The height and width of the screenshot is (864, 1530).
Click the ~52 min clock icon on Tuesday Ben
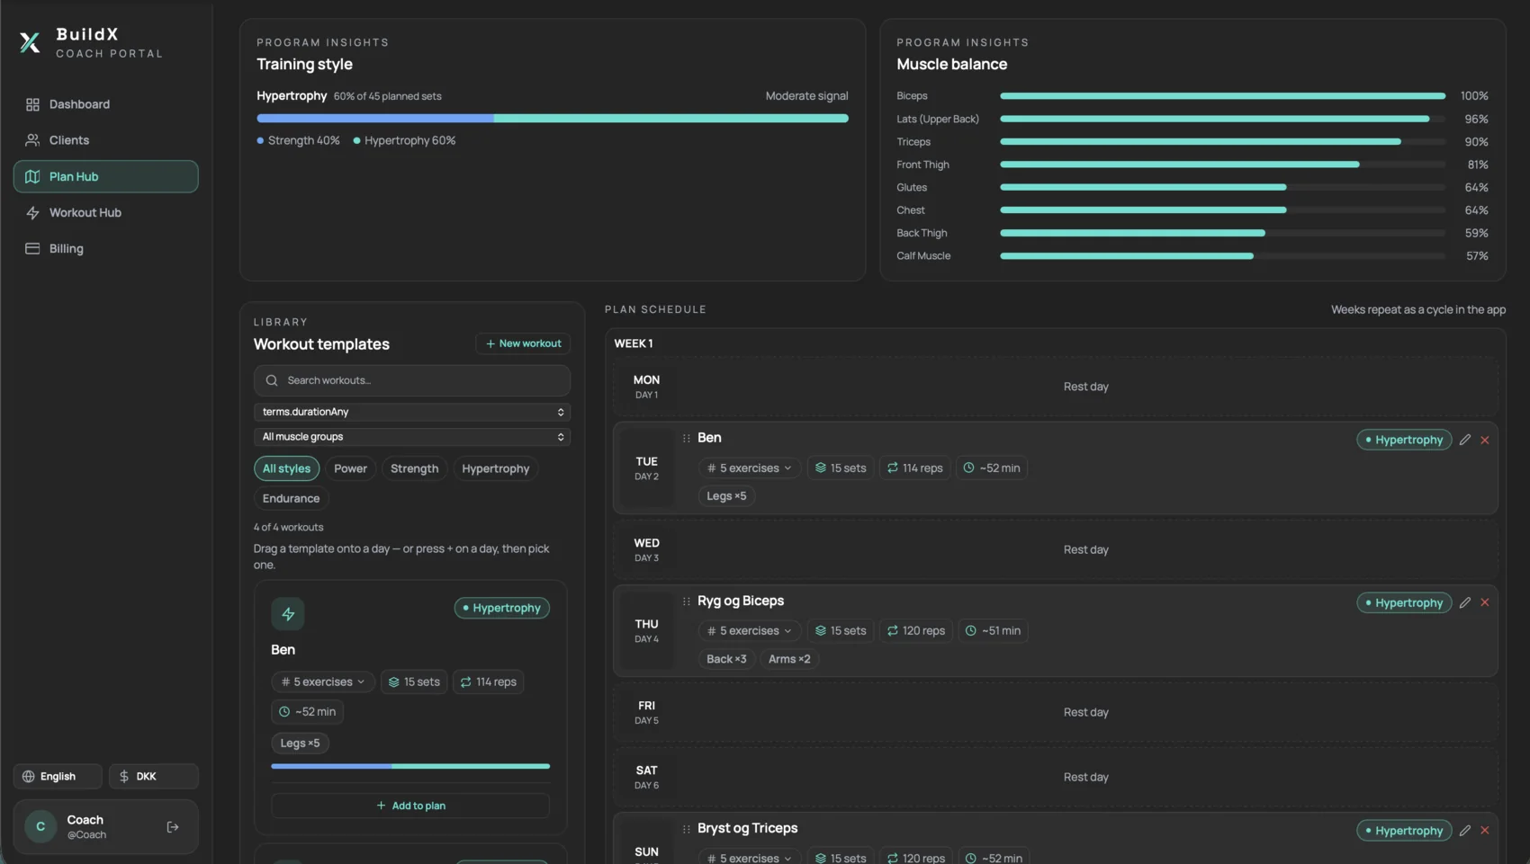[968, 468]
